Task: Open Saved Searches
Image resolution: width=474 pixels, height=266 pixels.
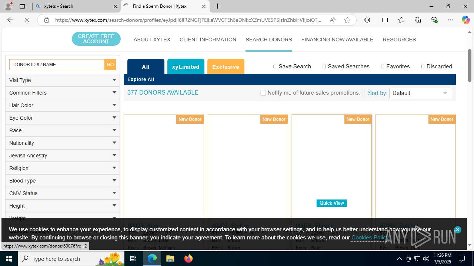Action: (346, 66)
